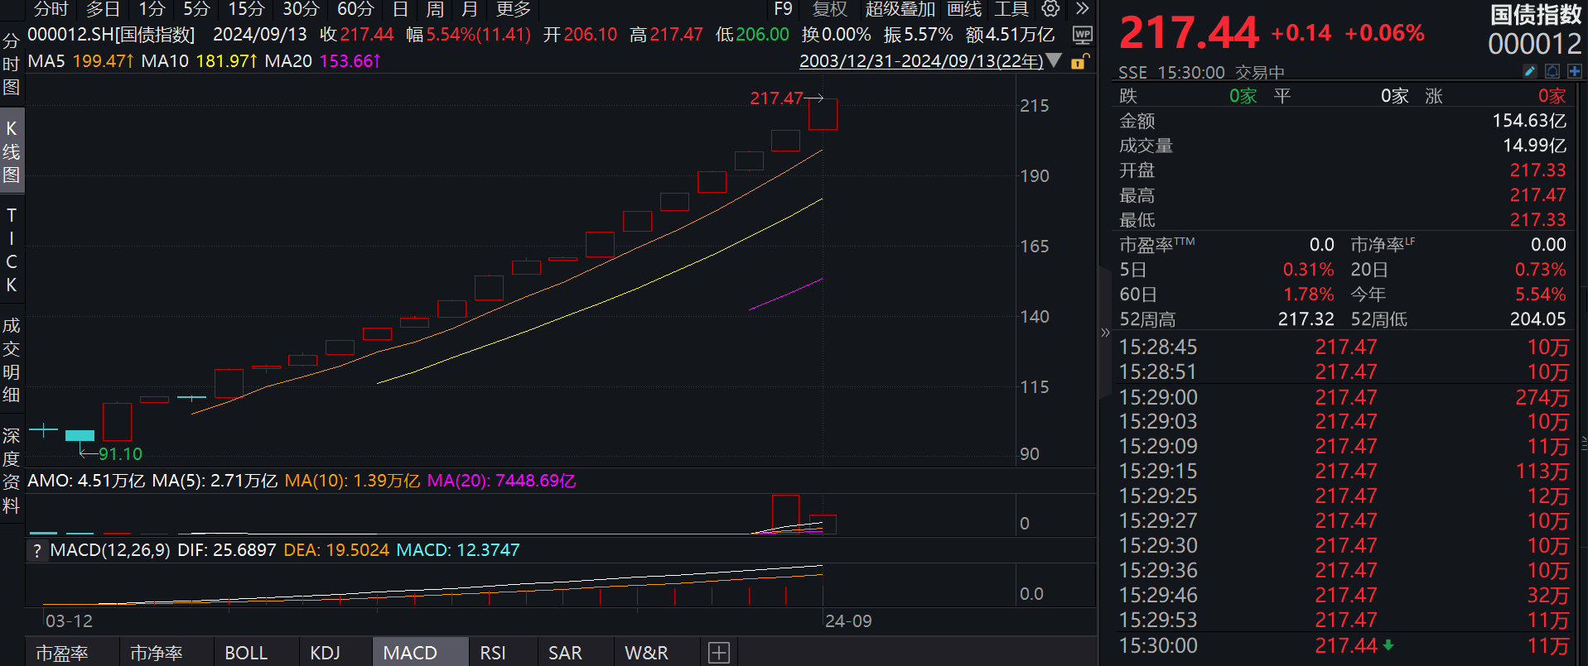Add a new indicator tab with plus icon
Viewport: 1588px width, 666px height.
719,653
